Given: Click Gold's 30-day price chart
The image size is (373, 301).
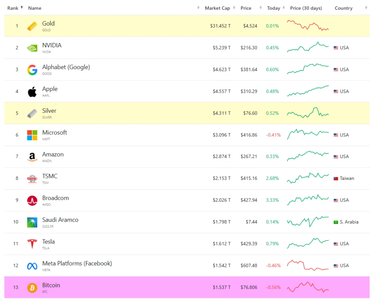Looking at the screenshot, I should [308, 25].
